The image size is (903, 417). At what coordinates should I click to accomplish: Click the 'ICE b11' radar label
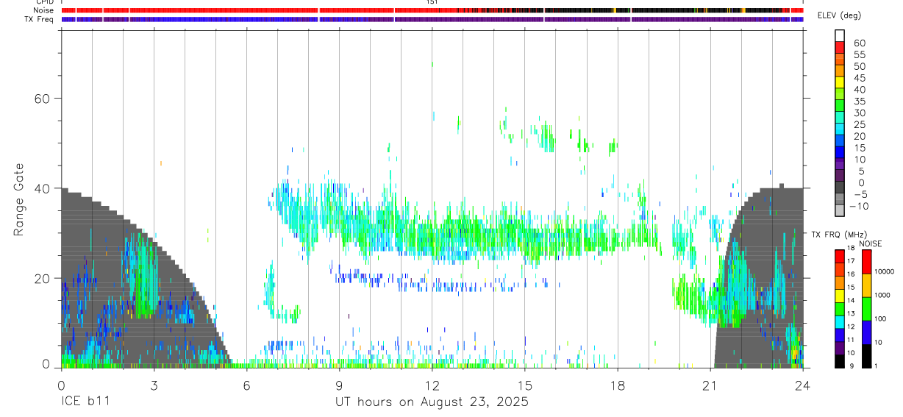(x=85, y=402)
